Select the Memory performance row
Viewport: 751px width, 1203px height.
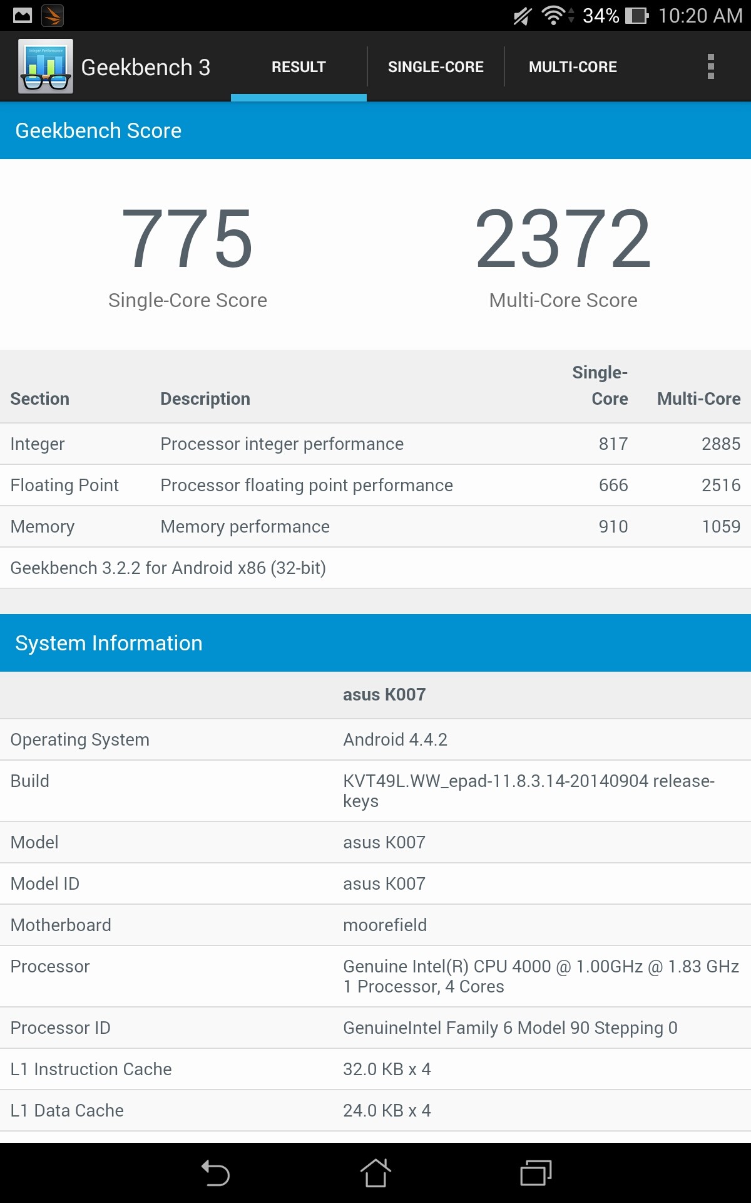tap(375, 527)
